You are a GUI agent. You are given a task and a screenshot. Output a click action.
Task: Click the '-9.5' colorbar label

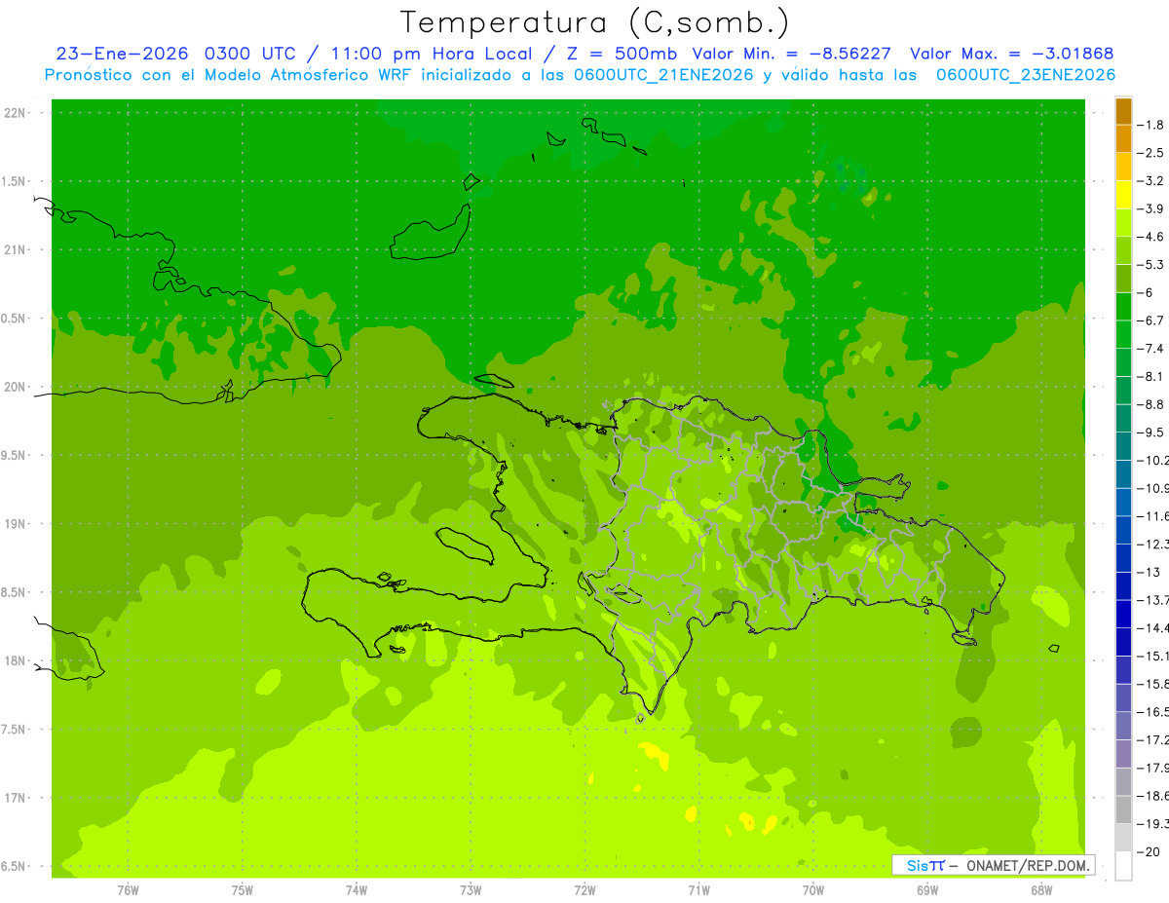click(x=1150, y=432)
